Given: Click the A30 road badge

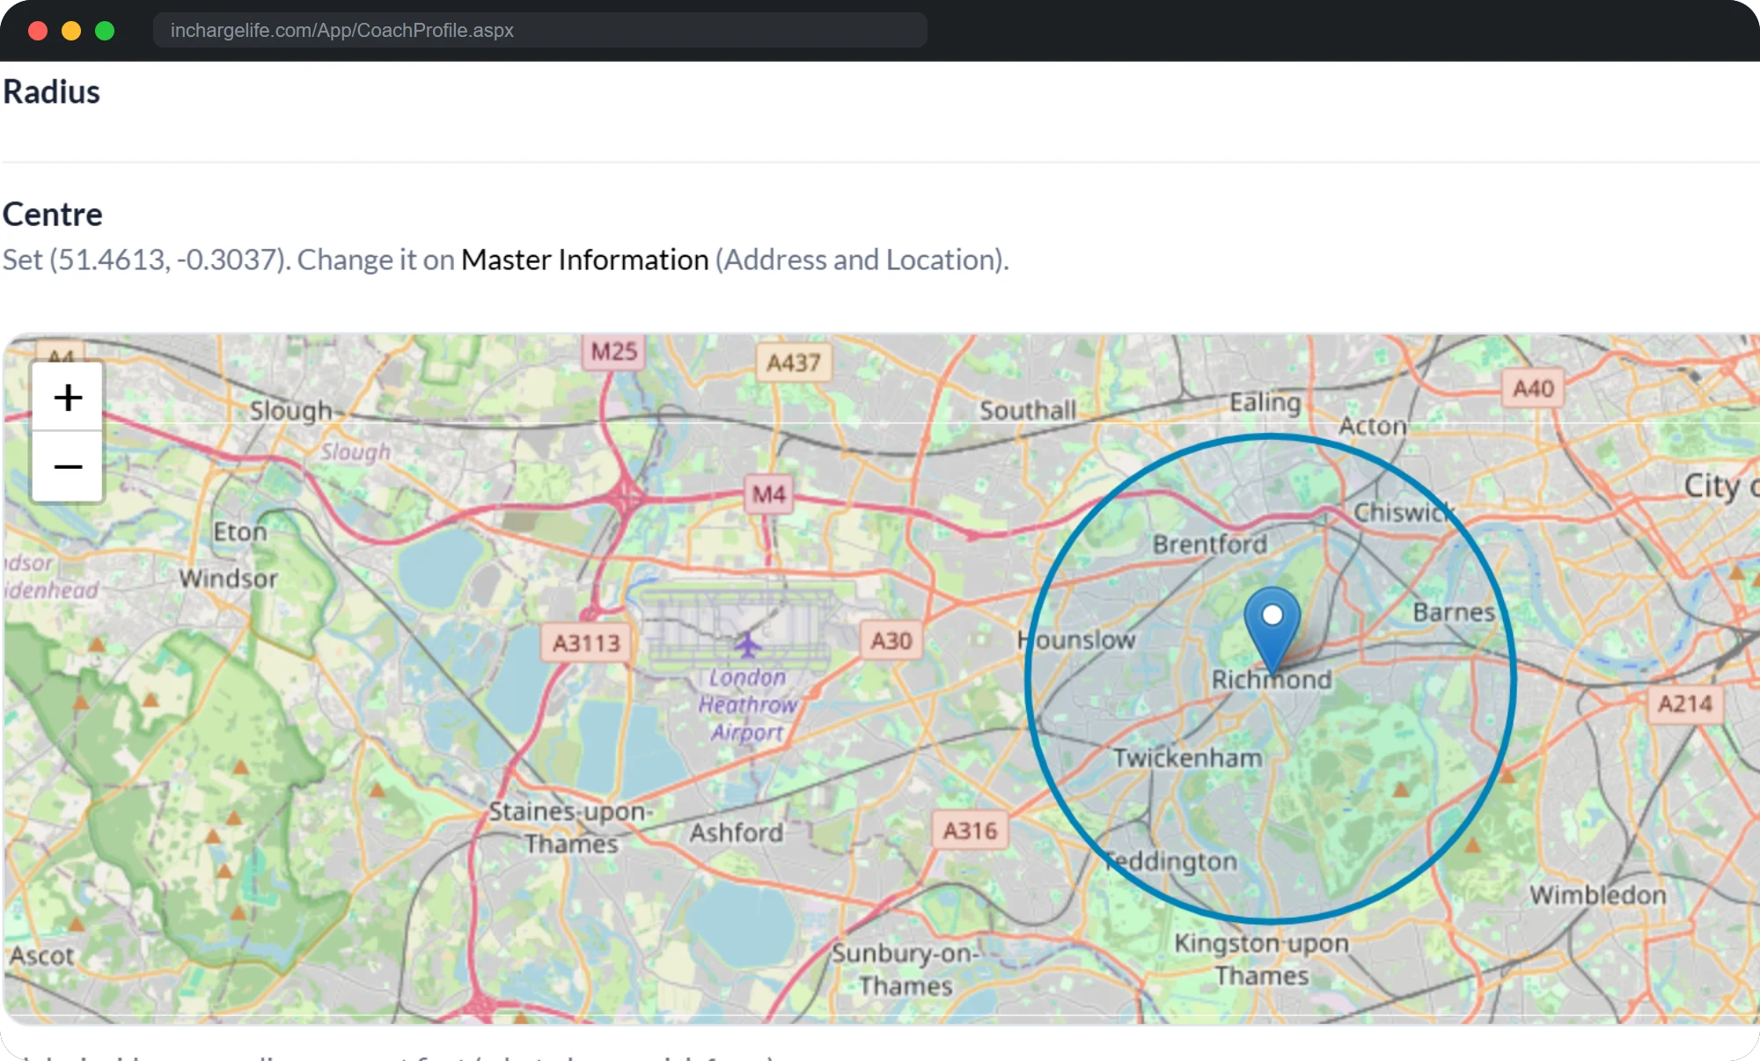Looking at the screenshot, I should (x=891, y=640).
